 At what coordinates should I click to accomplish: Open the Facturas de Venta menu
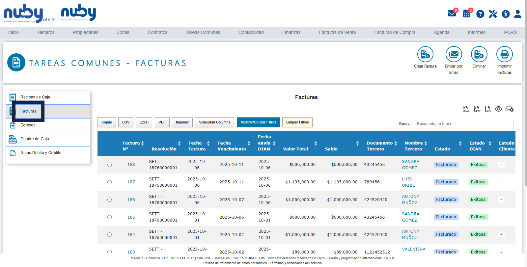coord(337,32)
